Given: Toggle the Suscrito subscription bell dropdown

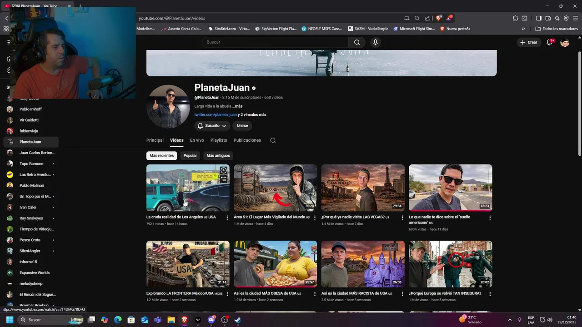Looking at the screenshot, I should (212, 126).
